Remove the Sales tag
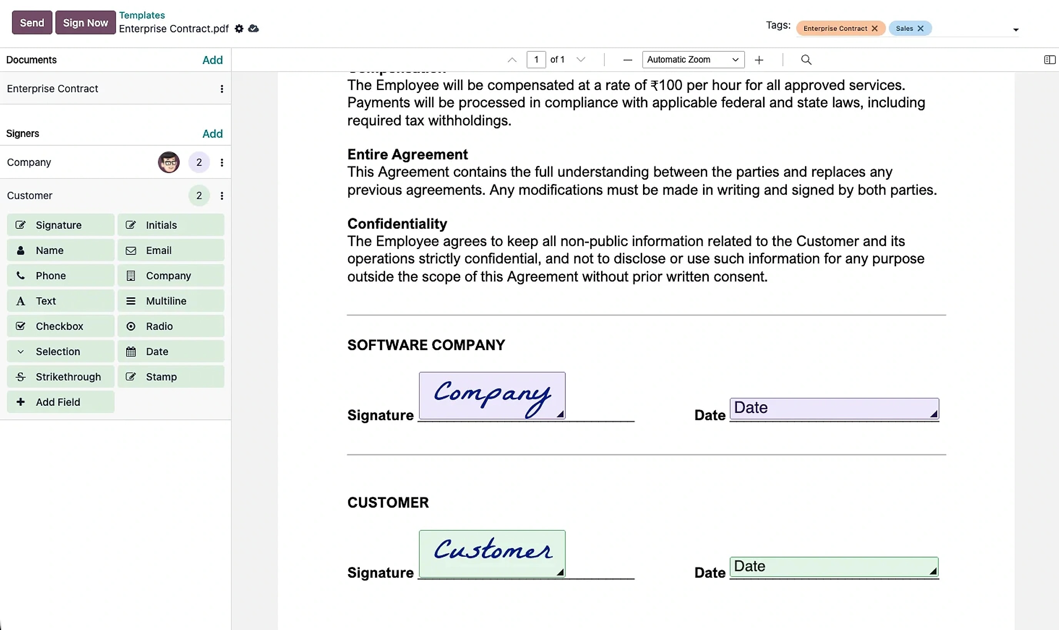The image size is (1059, 630). (x=920, y=28)
